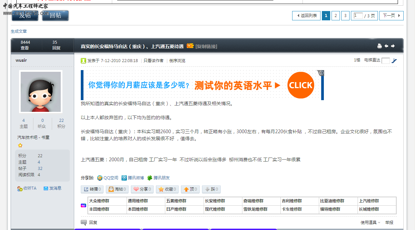
Task: Share to 腾讯朋友
Action: pos(158,178)
